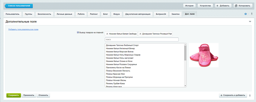This screenshot has height=102, width=256.
Task: Go back to 'Список пользователей'
Action: 19,6
